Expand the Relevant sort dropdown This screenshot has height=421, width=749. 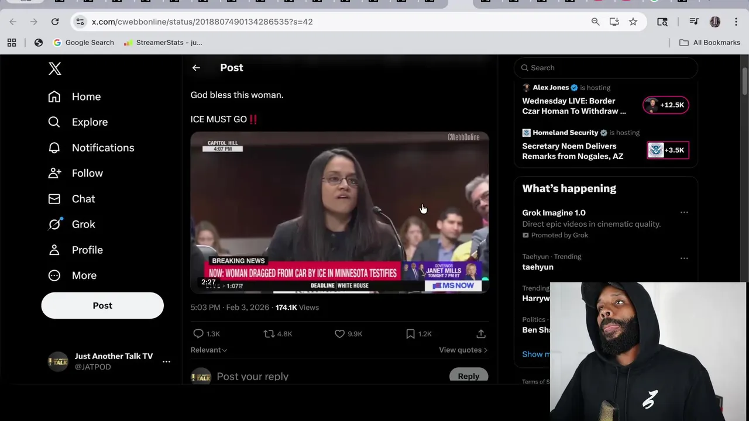coord(209,350)
